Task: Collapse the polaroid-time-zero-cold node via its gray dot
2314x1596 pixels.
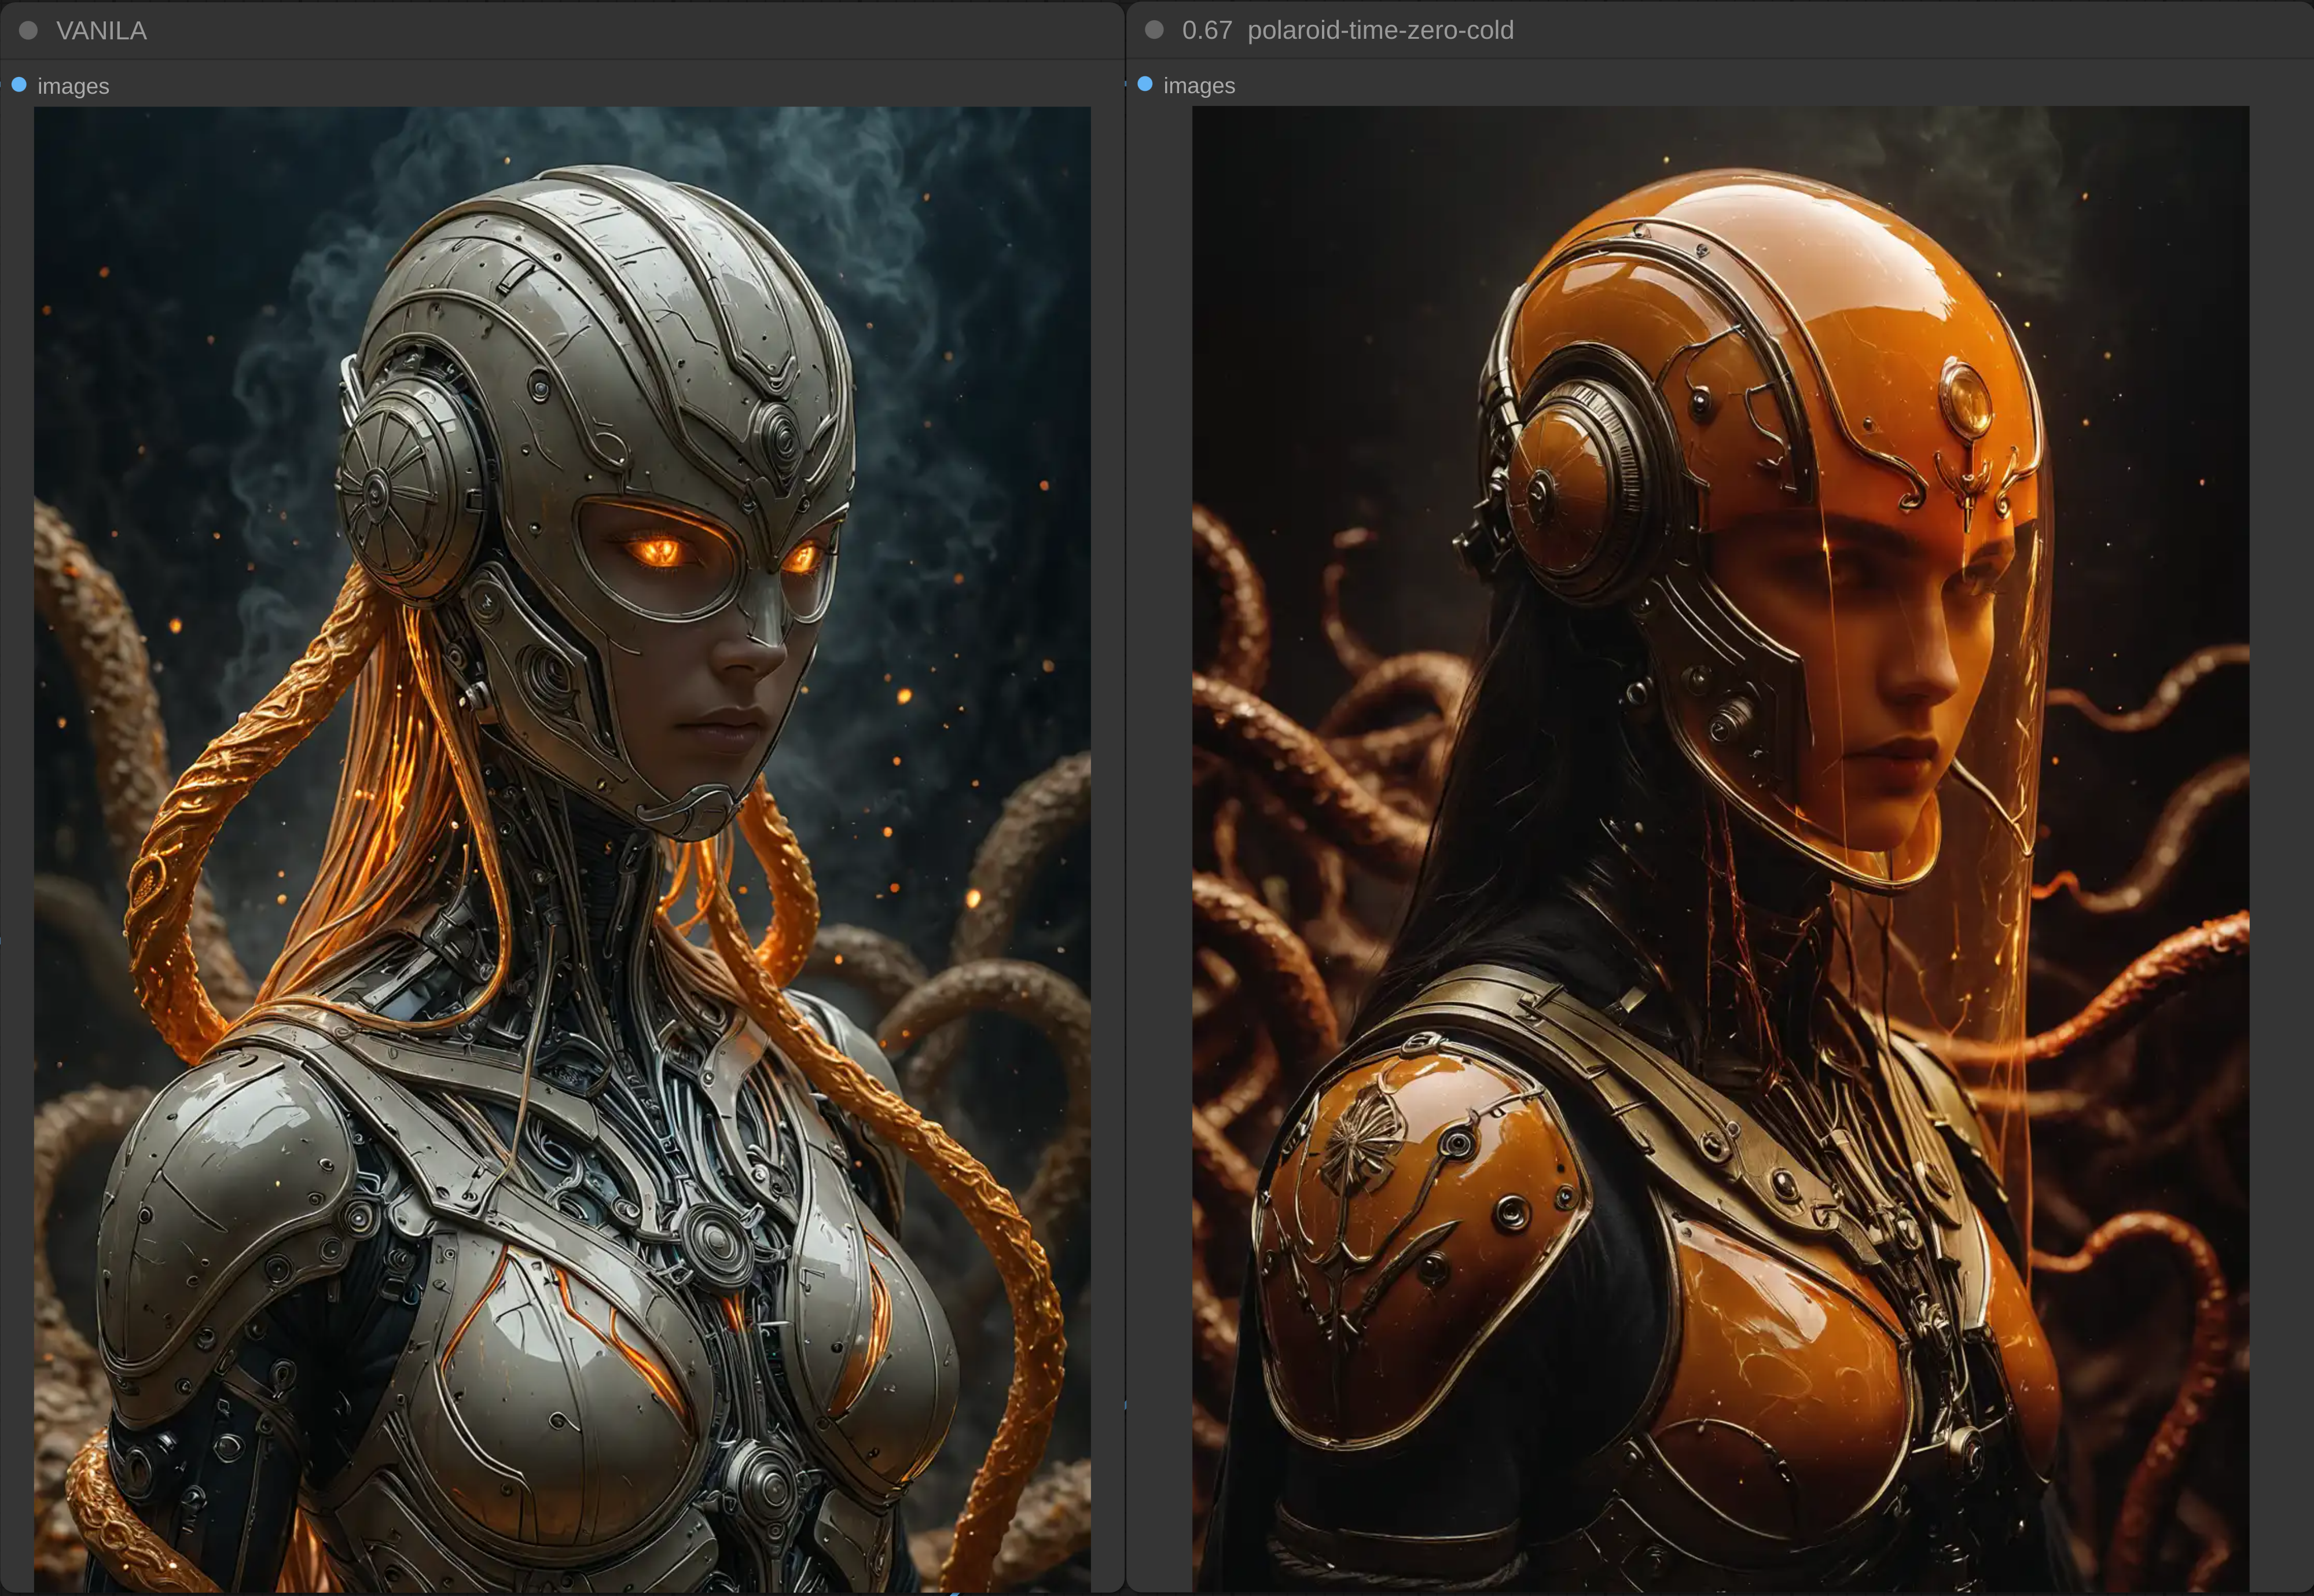Action: tap(1154, 30)
